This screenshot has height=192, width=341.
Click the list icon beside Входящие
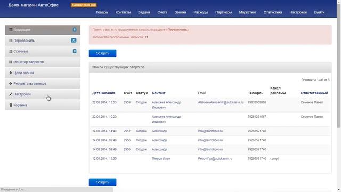pos(11,30)
